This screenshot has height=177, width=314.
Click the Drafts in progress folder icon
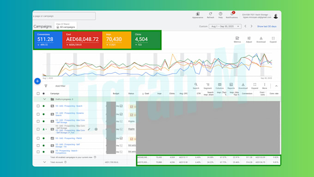tap(52, 99)
